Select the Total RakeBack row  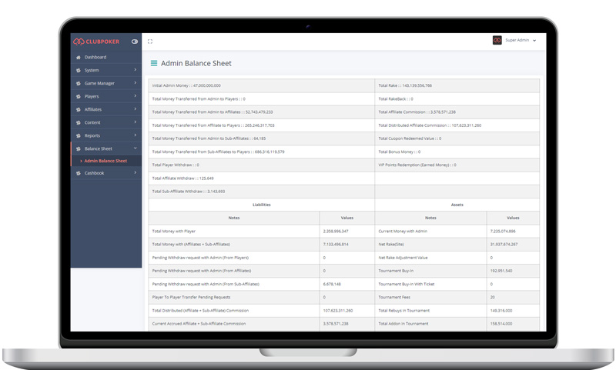(457, 99)
